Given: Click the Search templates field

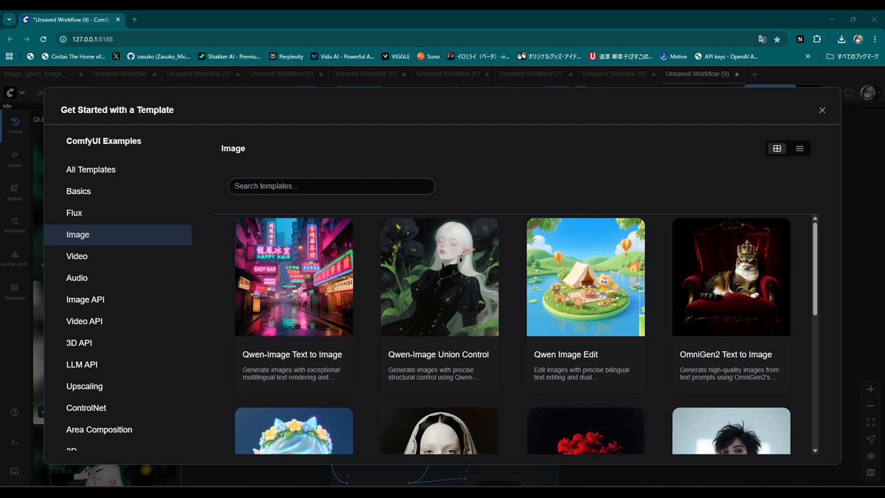Looking at the screenshot, I should coord(332,186).
